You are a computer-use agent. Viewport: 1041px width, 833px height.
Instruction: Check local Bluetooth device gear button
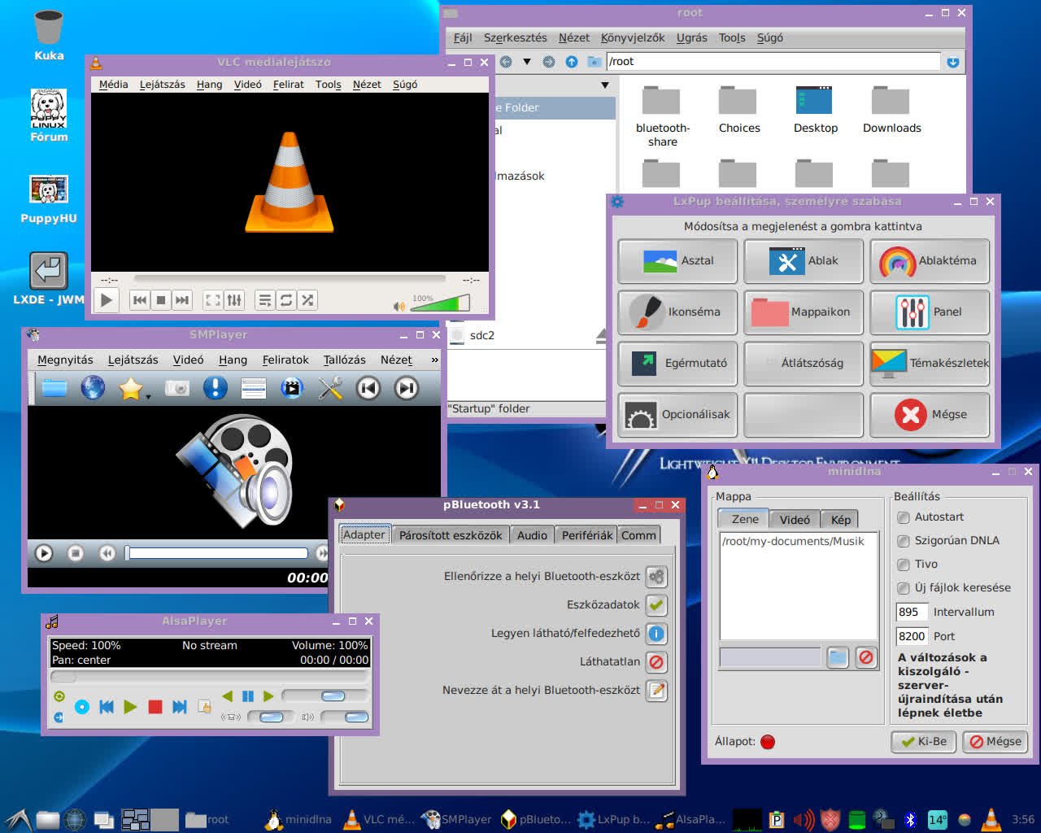pyautogui.click(x=656, y=576)
